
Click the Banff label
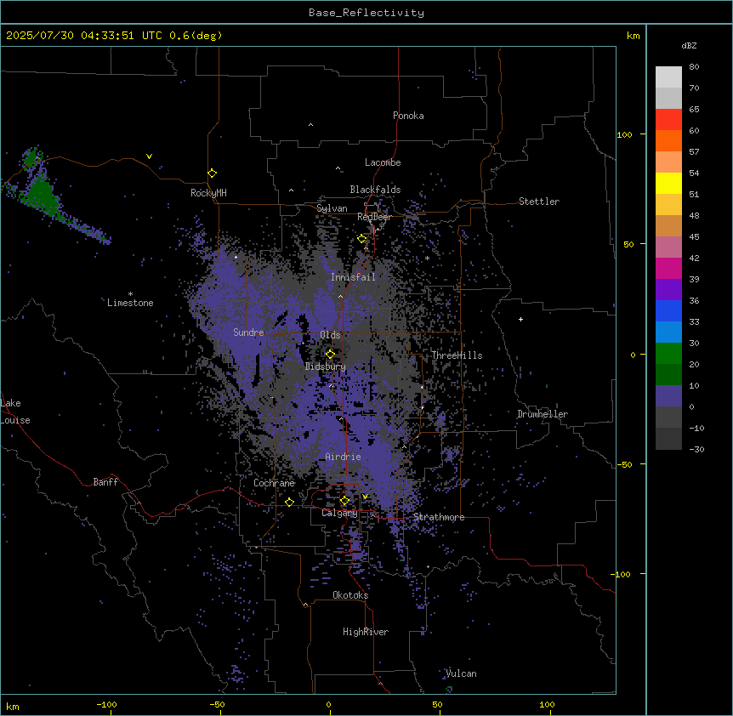pyautogui.click(x=105, y=482)
